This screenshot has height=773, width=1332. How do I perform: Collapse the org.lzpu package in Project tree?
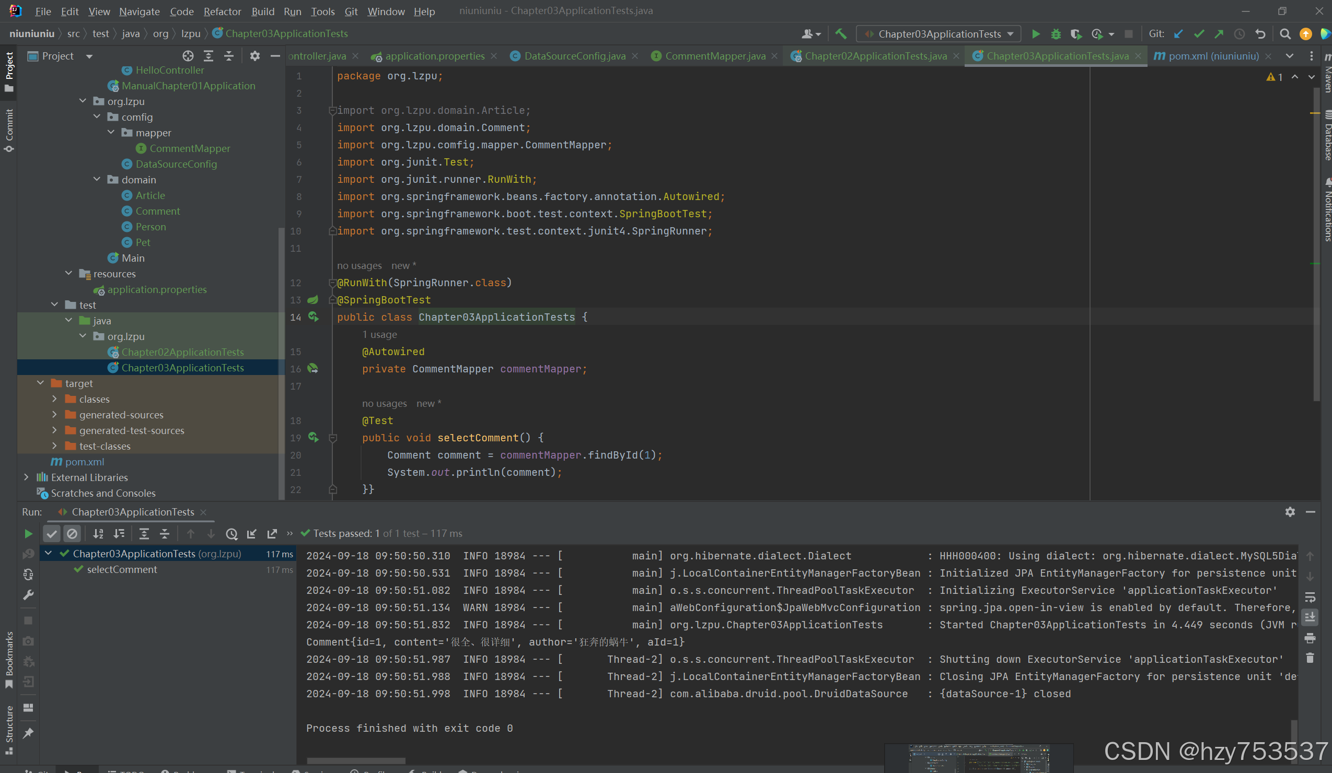point(83,100)
